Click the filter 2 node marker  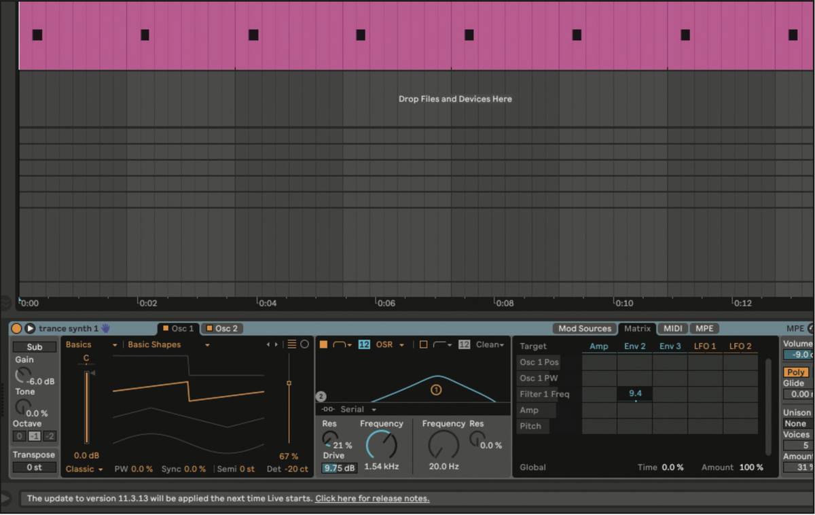[321, 397]
